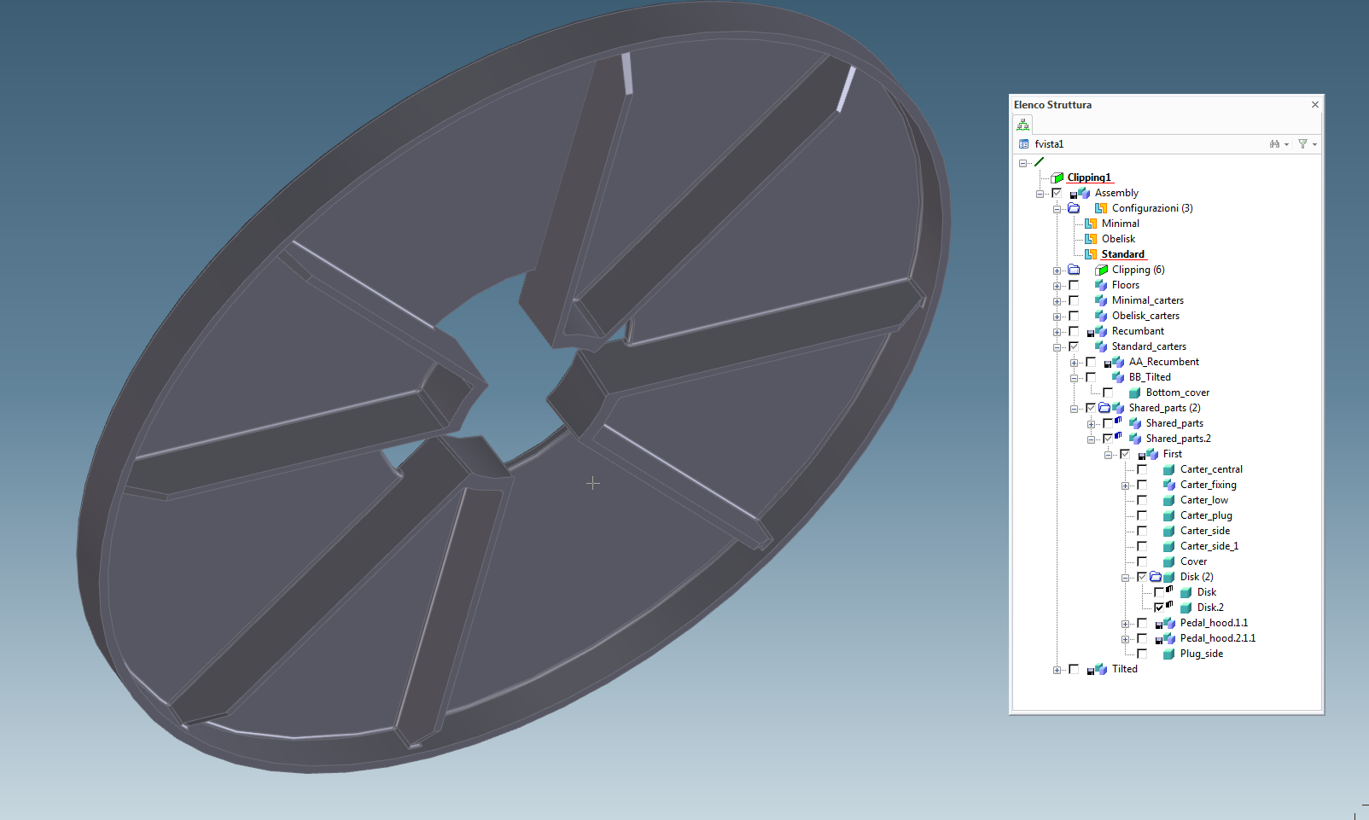Collapse the Standard_carters node
Screen dimensions: 1369x820
(1057, 347)
